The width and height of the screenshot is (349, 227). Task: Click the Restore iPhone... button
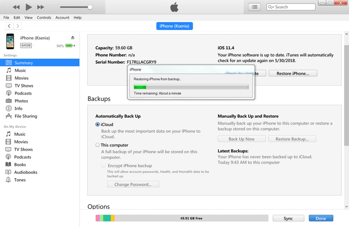point(293,73)
